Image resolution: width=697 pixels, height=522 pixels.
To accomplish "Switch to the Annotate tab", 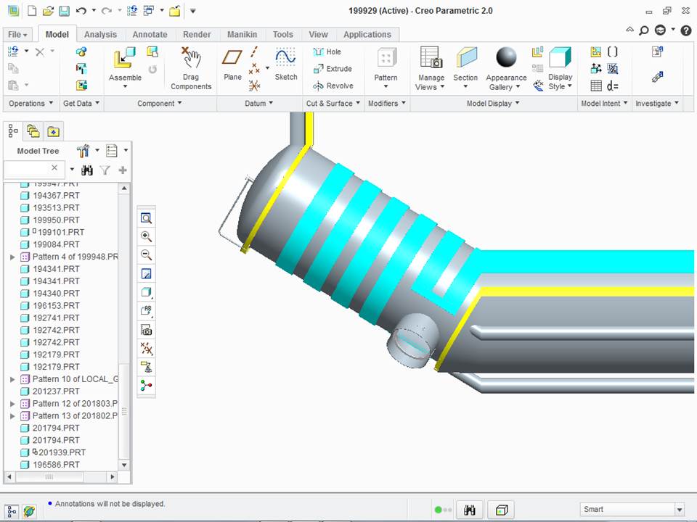I will 150,35.
